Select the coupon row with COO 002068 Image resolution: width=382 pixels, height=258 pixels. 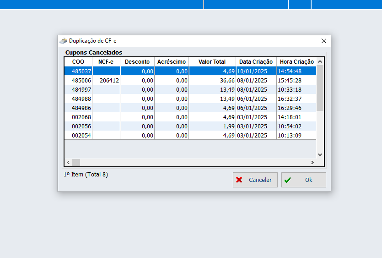(81, 117)
